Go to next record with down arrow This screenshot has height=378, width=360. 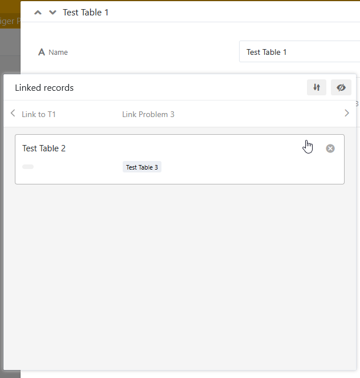[52, 13]
